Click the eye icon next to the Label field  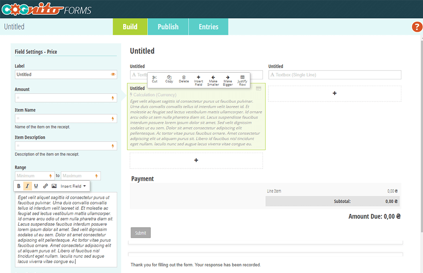(114, 75)
